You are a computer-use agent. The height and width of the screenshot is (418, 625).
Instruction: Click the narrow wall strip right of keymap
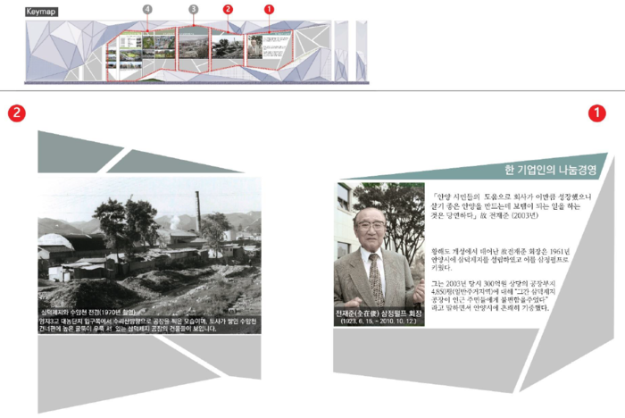click(362, 49)
